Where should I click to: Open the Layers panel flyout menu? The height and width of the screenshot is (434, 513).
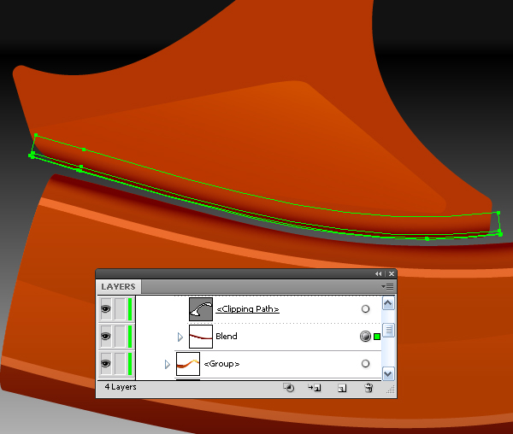(x=387, y=286)
